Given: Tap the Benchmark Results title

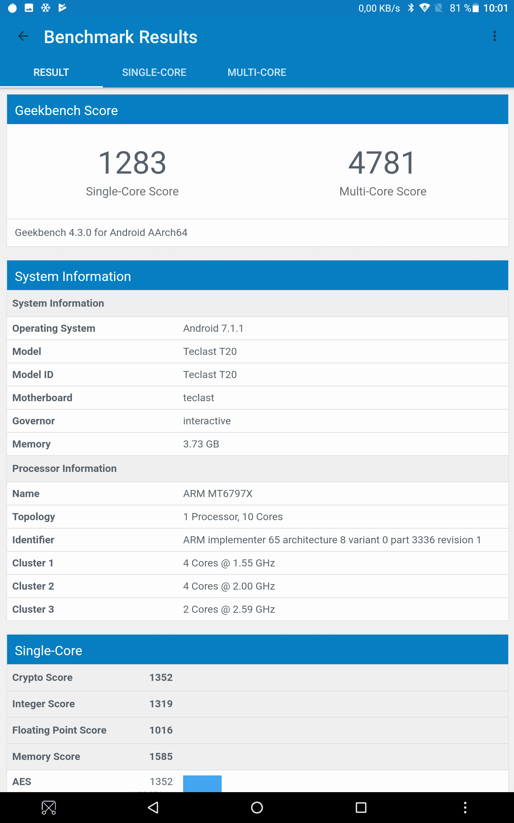Looking at the screenshot, I should pos(121,37).
